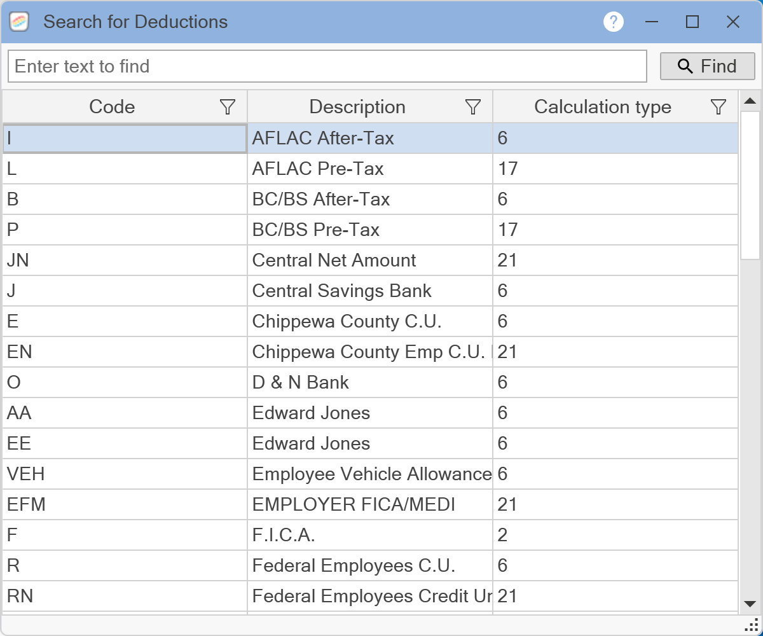Open the Calculation type column filter
This screenshot has width=763, height=636.
718,107
